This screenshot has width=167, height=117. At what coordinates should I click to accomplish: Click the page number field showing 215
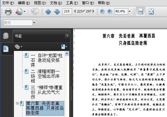67,11
